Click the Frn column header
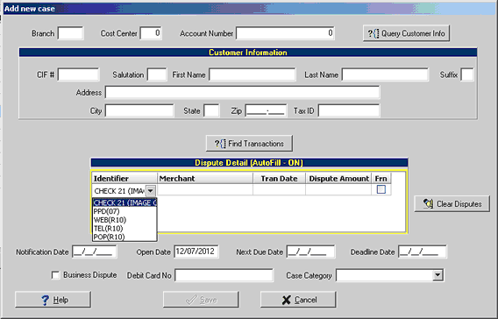 381,179
